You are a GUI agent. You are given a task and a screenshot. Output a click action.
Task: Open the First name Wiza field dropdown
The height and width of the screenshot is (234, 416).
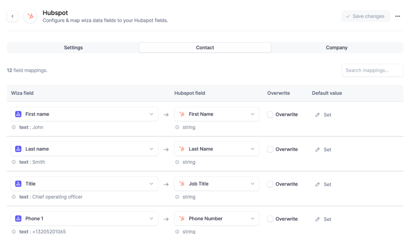pyautogui.click(x=84, y=114)
